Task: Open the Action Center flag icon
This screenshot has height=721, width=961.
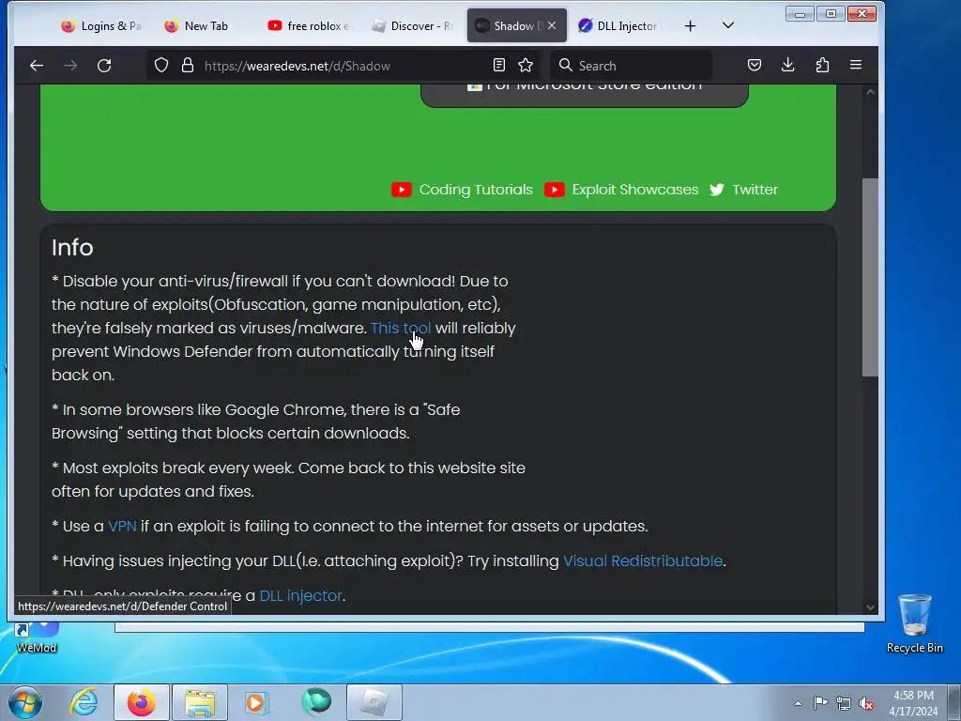Action: pos(820,703)
